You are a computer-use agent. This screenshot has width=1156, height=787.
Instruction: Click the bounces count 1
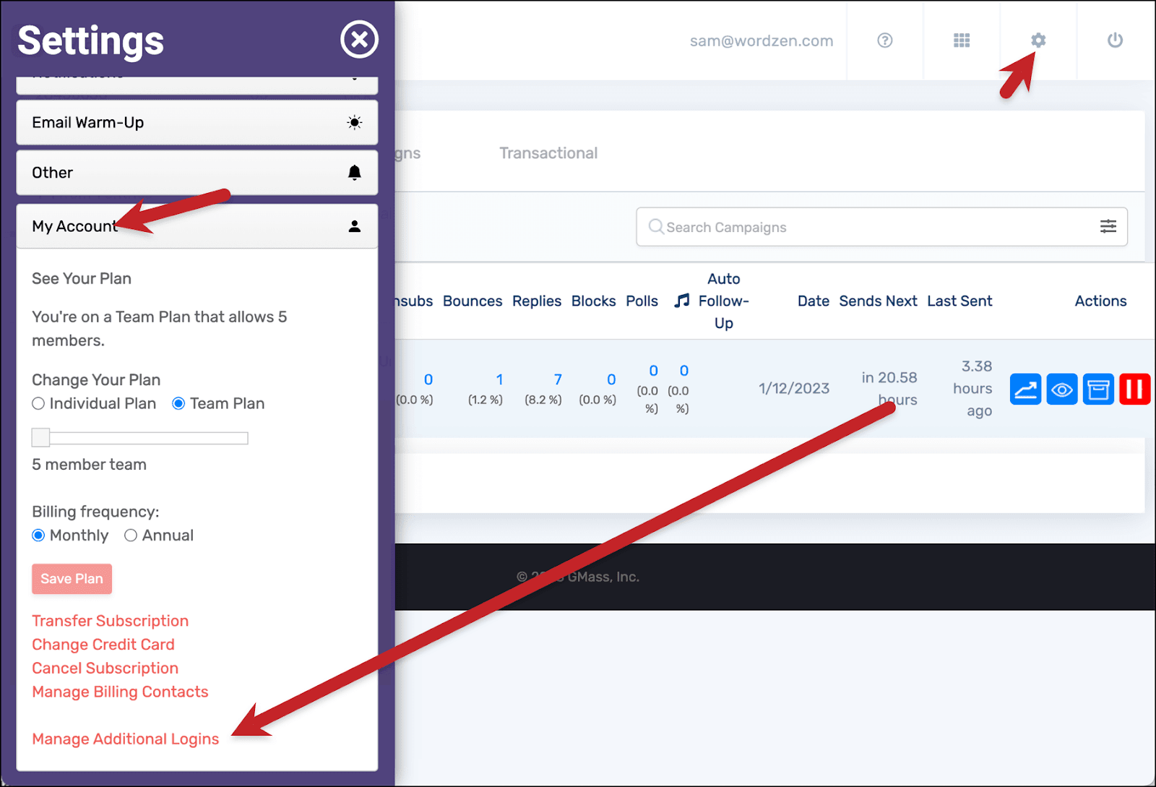click(x=499, y=379)
